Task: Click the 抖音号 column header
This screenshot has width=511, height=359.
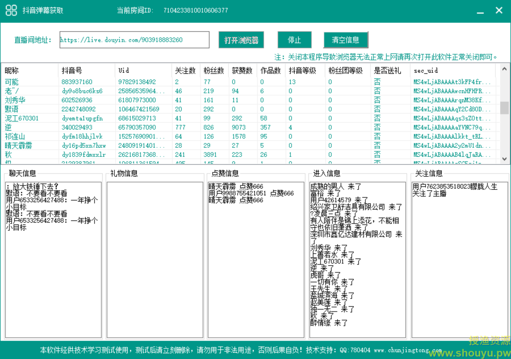Action: click(87, 70)
